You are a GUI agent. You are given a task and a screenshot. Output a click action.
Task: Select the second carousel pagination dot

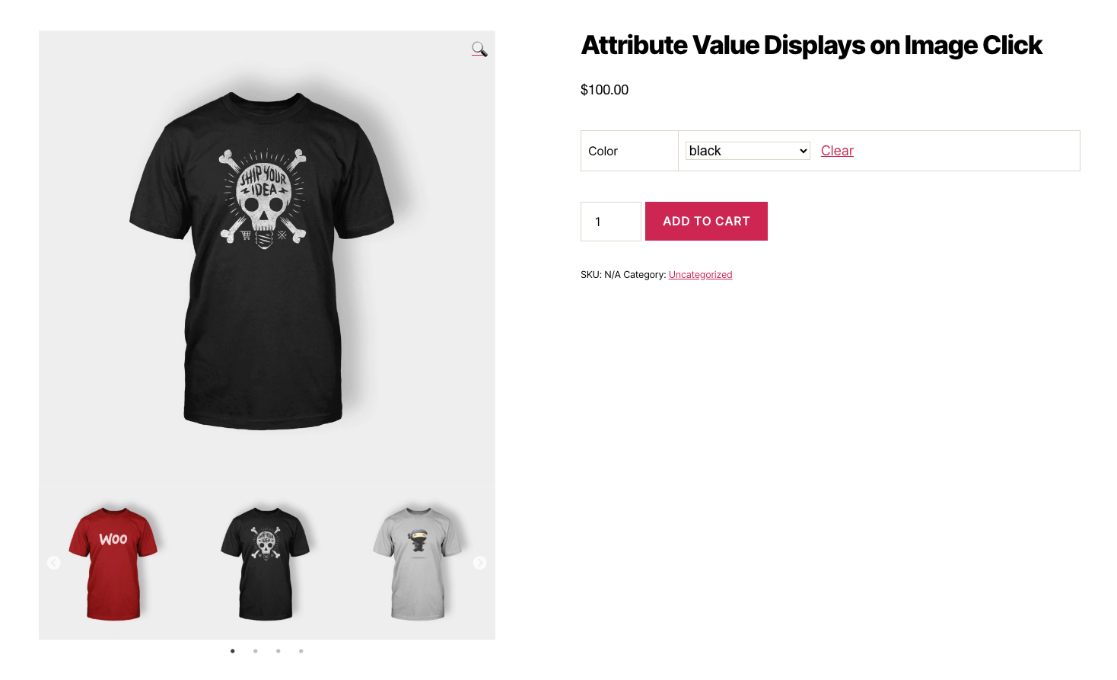[x=256, y=651]
